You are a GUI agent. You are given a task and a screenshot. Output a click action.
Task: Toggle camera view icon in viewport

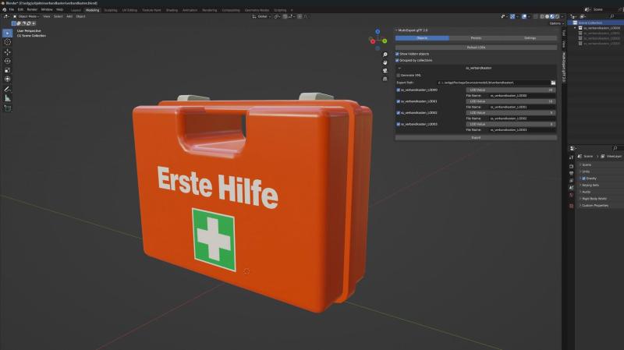coord(385,71)
